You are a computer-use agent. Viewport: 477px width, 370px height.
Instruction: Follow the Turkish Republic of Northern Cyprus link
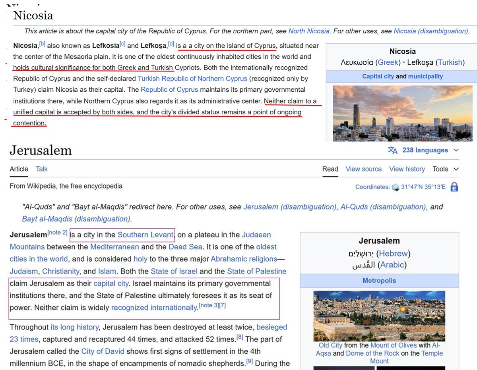click(x=192, y=79)
